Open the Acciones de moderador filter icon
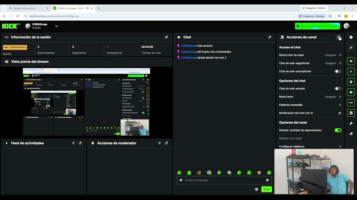 pyautogui.click(x=160, y=143)
